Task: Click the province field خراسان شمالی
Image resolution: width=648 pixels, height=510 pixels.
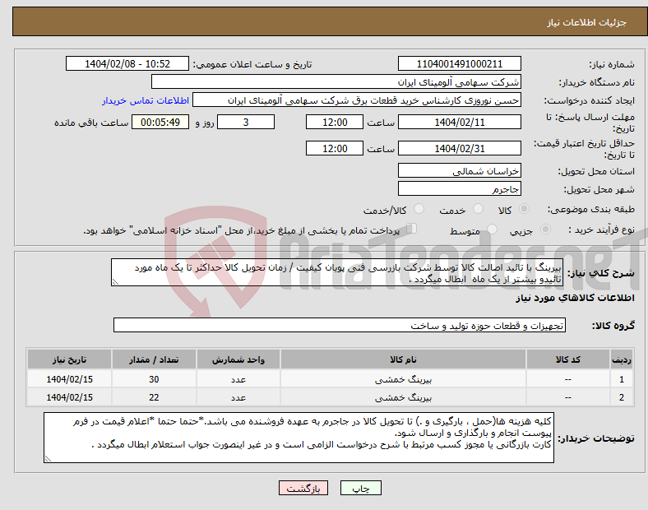Action: pos(459,171)
